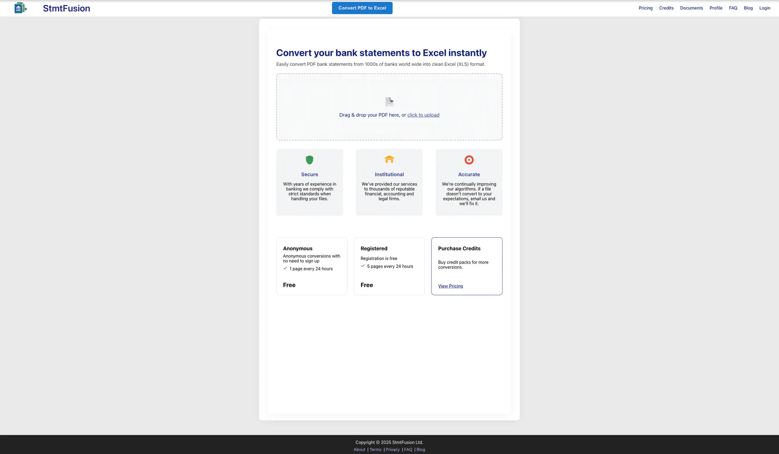Select the Registered plan card

pyautogui.click(x=389, y=266)
